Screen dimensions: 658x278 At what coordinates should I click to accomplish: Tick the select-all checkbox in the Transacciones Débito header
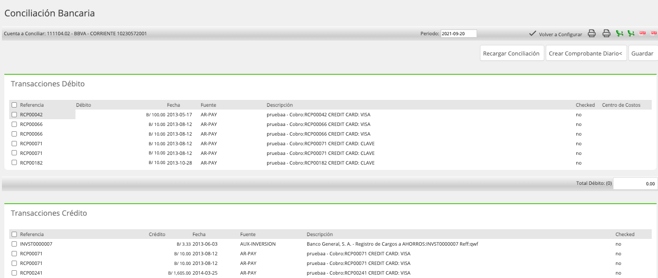[15, 105]
